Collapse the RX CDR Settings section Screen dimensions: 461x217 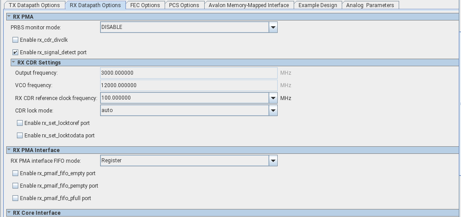(13, 63)
